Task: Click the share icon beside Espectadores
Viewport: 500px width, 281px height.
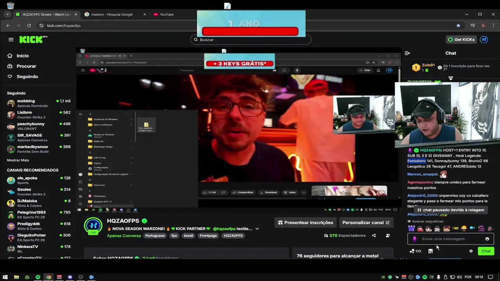Action: point(374,236)
